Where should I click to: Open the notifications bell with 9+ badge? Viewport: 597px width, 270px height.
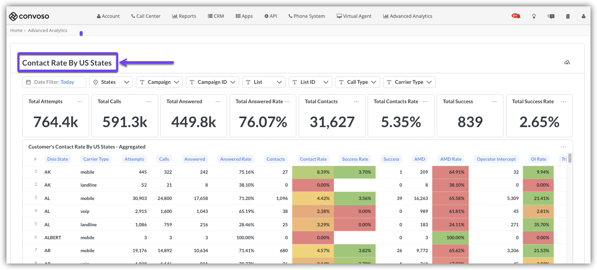pos(516,16)
